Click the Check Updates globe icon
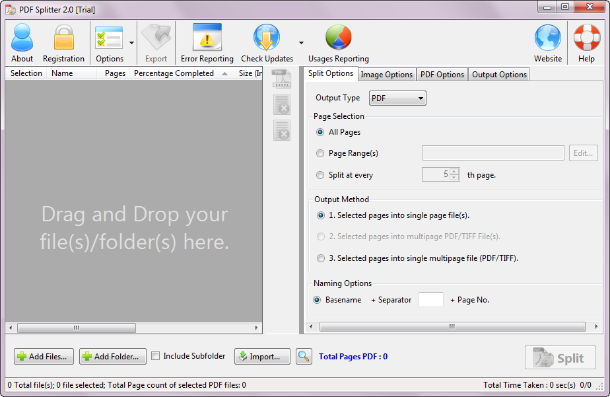Screen dimensions: 610x397 coord(266,38)
